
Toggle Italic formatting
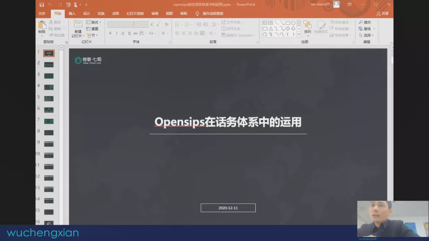(x=117, y=33)
